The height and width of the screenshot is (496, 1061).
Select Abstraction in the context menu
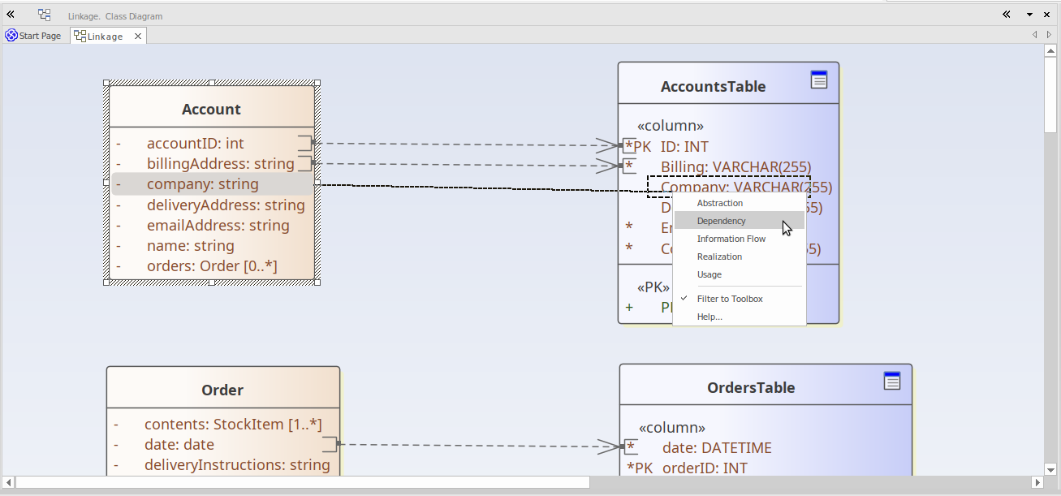(x=719, y=203)
